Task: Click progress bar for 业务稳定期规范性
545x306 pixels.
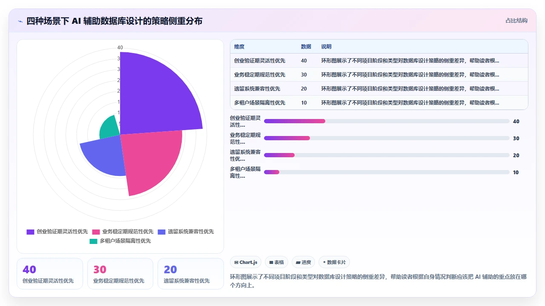Action: 387,138
